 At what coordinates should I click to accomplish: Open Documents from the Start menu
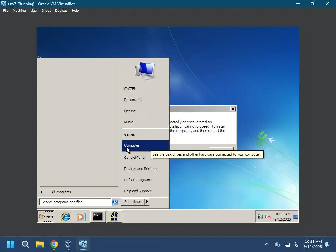point(145,100)
